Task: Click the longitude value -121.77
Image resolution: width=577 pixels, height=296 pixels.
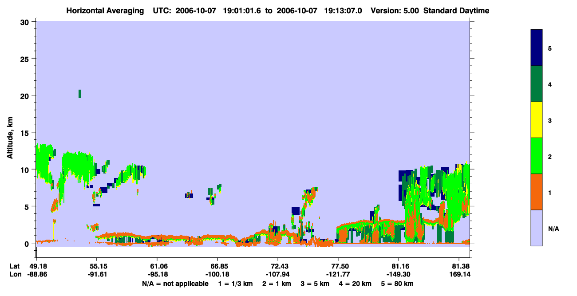Action: [338, 274]
